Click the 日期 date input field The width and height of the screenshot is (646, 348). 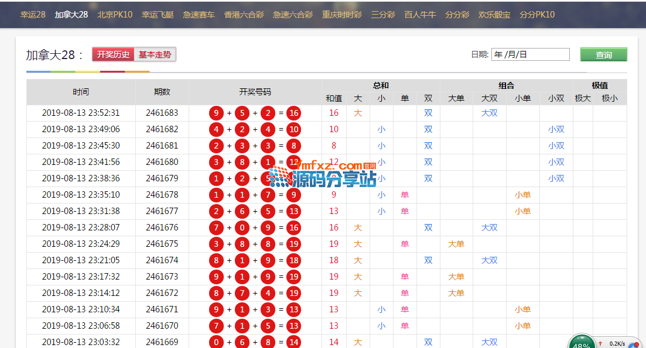coord(530,55)
